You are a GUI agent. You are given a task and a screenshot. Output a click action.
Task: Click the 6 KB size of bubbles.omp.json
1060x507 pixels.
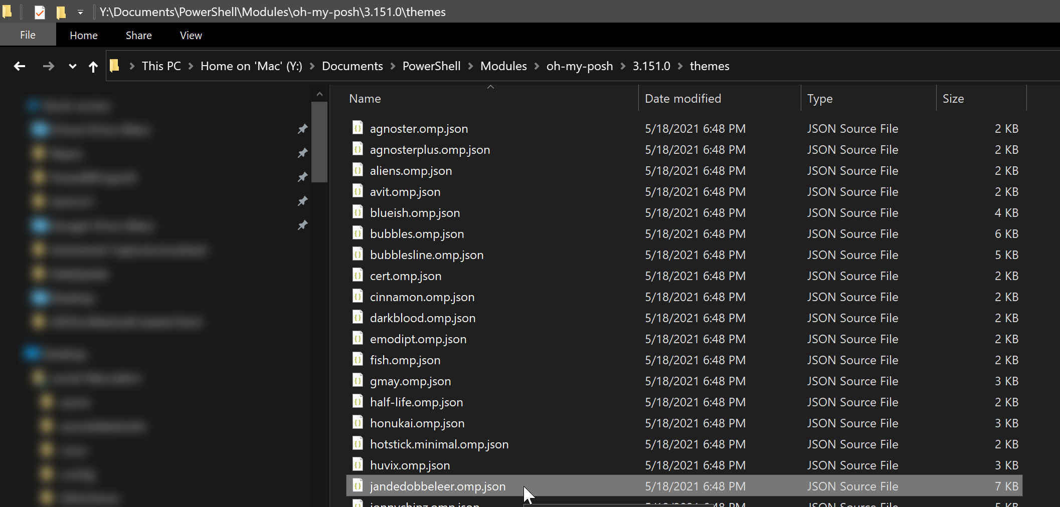(1006, 234)
